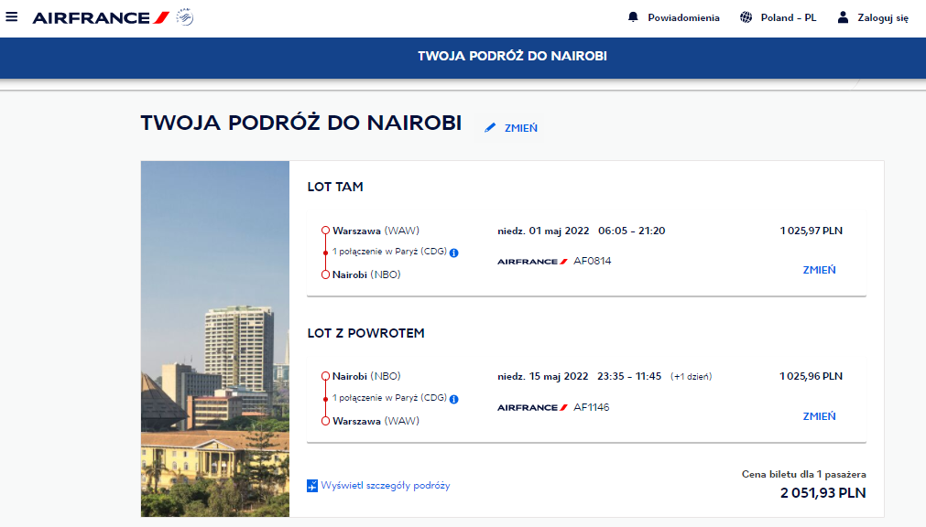Click info icon for return Paris connection
Viewport: 926px width, 527px height.
pyautogui.click(x=453, y=399)
